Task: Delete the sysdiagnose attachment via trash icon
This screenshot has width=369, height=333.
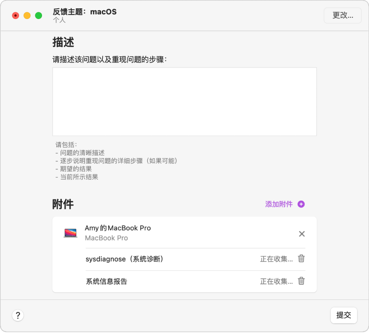Action: point(301,259)
